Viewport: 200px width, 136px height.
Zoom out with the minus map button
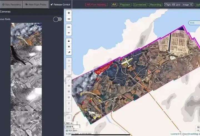(69, 19)
